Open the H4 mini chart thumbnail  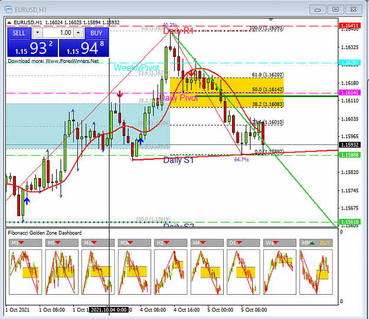pos(207,272)
